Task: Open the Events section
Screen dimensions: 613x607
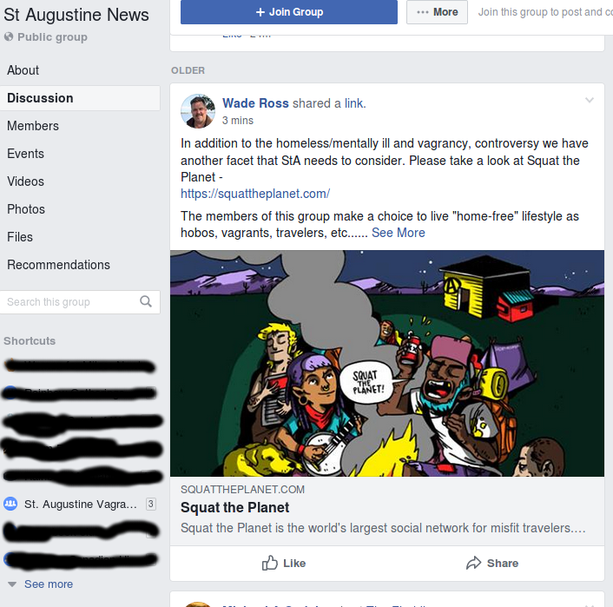Action: [x=25, y=154]
